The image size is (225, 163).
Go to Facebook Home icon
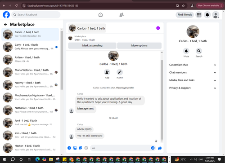point(100,15)
